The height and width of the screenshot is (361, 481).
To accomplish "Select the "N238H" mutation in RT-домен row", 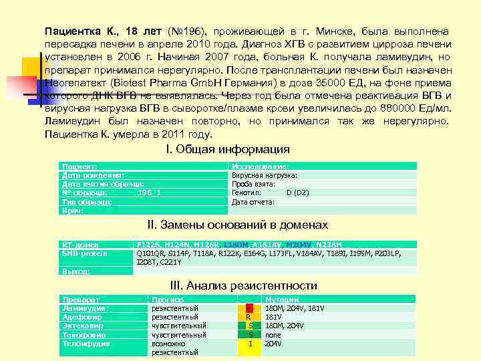I will [x=329, y=245].
